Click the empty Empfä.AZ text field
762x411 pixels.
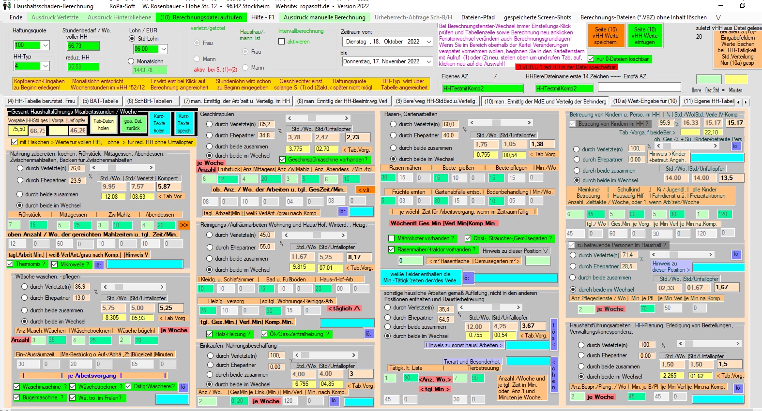click(638, 88)
